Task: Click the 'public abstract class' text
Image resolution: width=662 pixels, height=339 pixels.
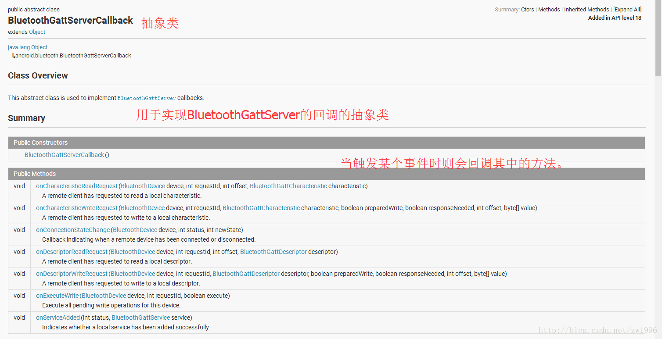Action: pyautogui.click(x=34, y=9)
